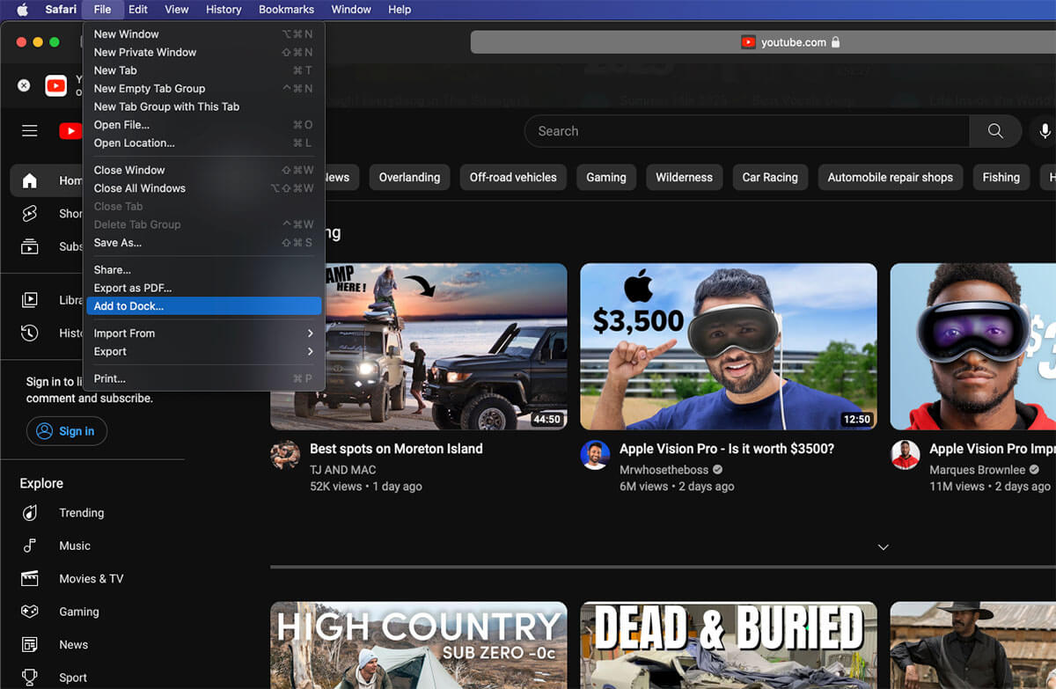Expand more videos with the down chevron
The width and height of the screenshot is (1056, 689).
tap(883, 546)
